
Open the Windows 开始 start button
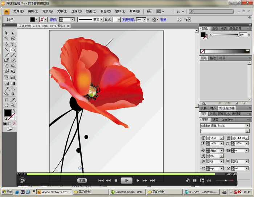tap(7, 192)
